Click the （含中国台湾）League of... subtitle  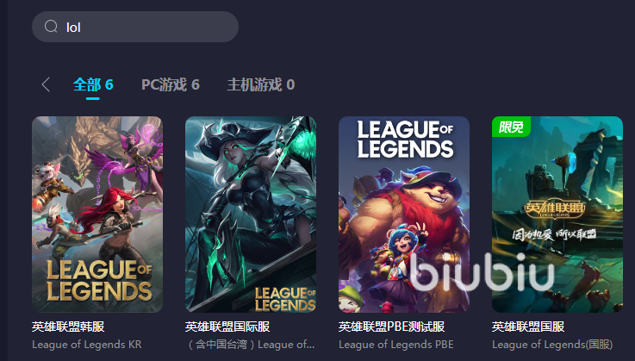click(x=251, y=345)
